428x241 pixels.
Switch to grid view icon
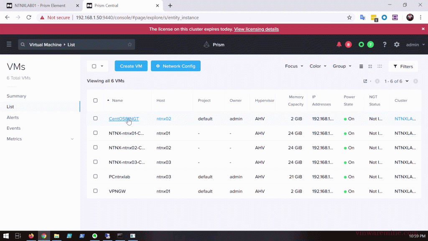pyautogui.click(x=370, y=67)
